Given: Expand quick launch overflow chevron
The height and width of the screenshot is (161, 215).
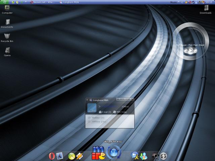Looking at the screenshot, I should click(x=26, y=2).
